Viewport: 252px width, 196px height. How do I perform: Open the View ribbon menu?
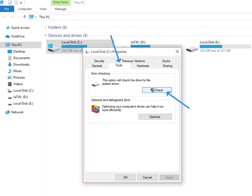(x=43, y=9)
